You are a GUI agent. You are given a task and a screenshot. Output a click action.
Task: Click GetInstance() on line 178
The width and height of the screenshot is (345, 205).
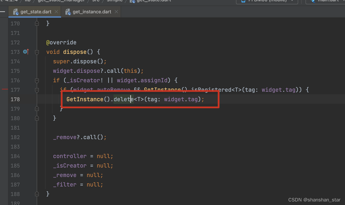point(88,99)
